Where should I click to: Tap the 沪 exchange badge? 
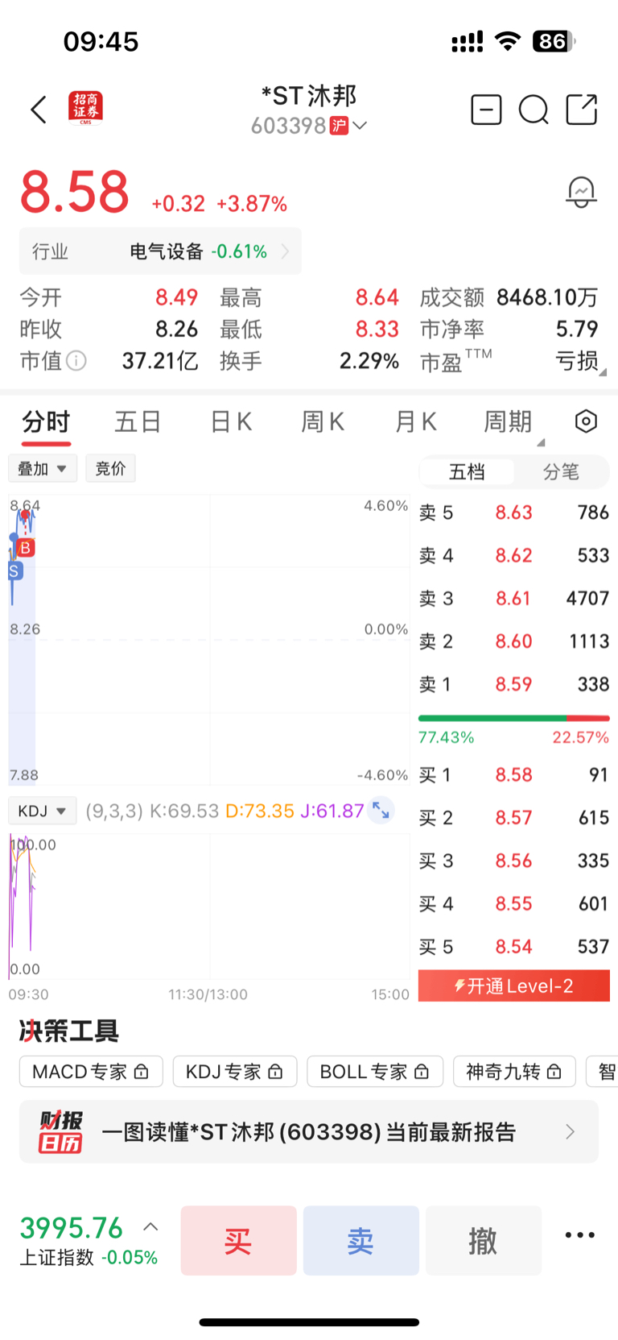(x=339, y=126)
